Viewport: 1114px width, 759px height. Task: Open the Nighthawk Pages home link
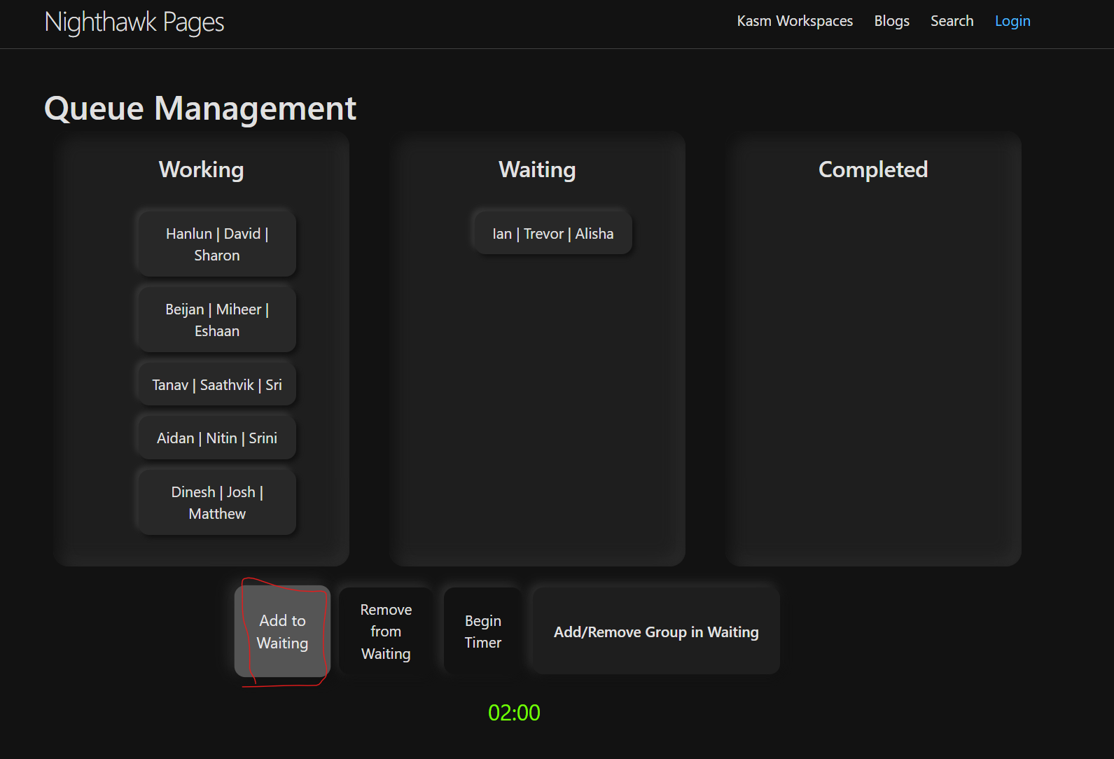point(134,22)
